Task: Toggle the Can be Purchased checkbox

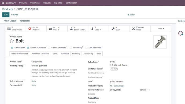Action: 28,48
